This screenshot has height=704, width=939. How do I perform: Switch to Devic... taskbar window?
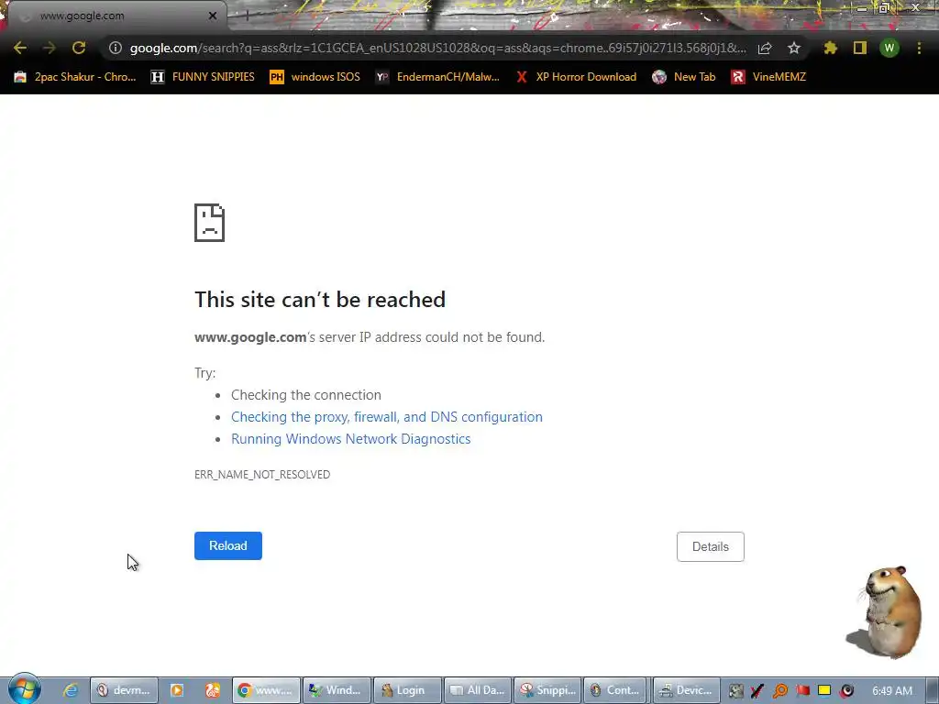point(686,690)
